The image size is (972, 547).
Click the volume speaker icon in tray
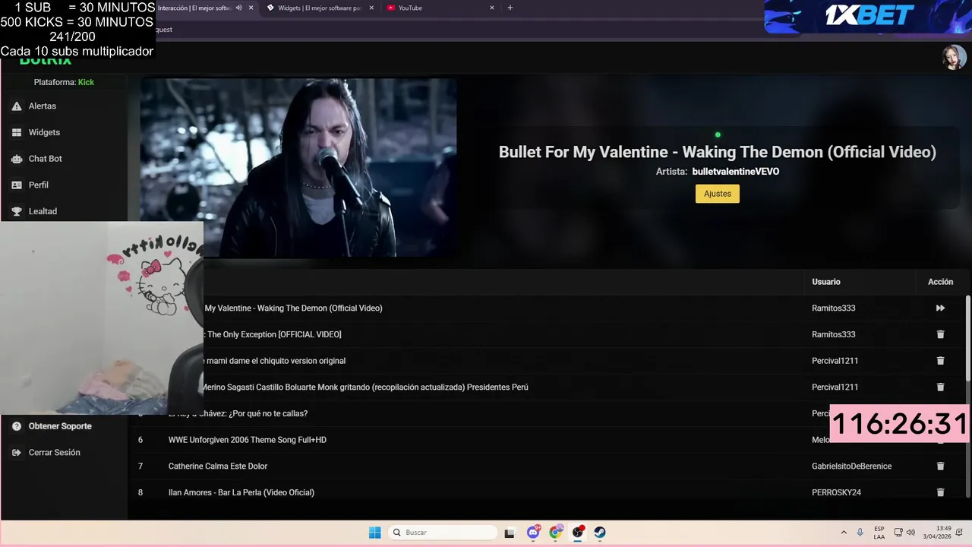[x=910, y=533]
